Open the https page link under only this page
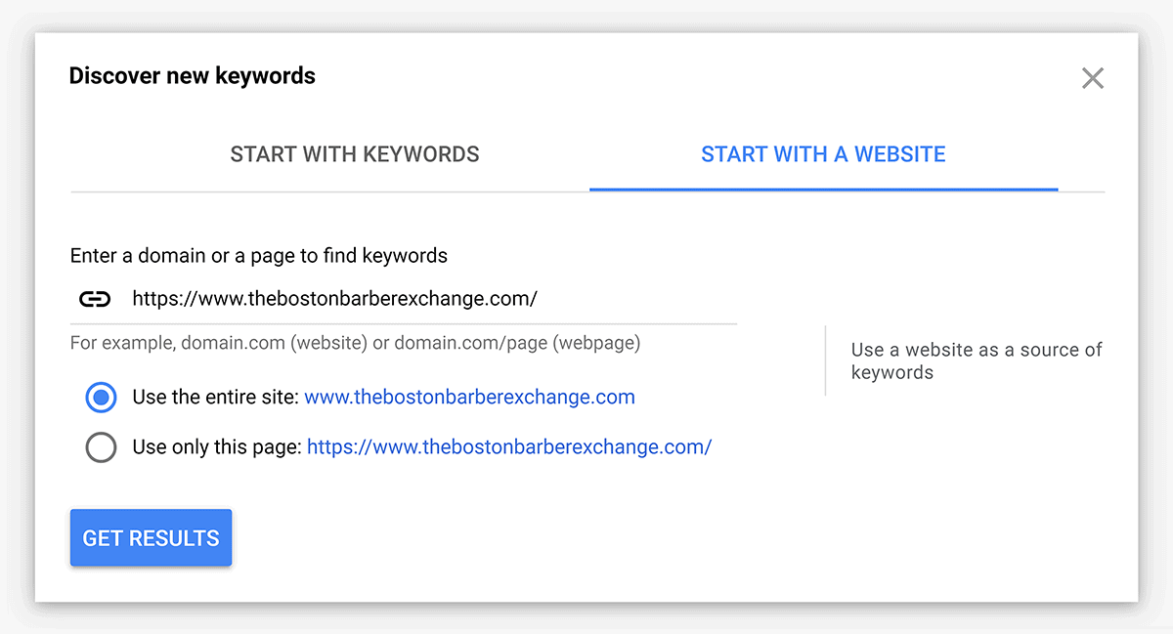The height and width of the screenshot is (634, 1173). pyautogui.click(x=508, y=447)
